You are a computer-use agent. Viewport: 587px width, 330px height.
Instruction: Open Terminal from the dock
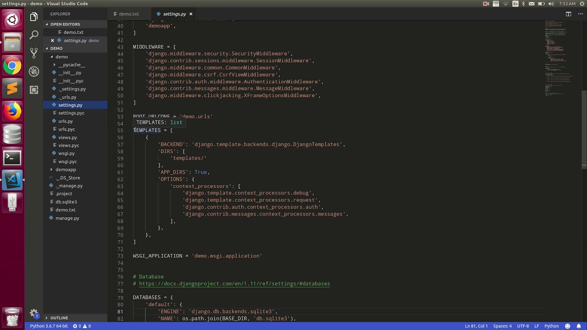12,157
